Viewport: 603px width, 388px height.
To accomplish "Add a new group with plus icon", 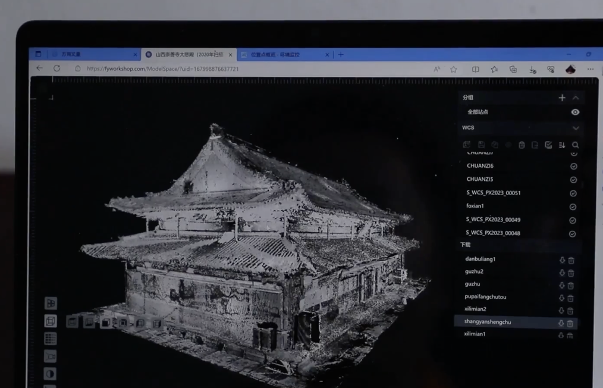I will pyautogui.click(x=562, y=98).
